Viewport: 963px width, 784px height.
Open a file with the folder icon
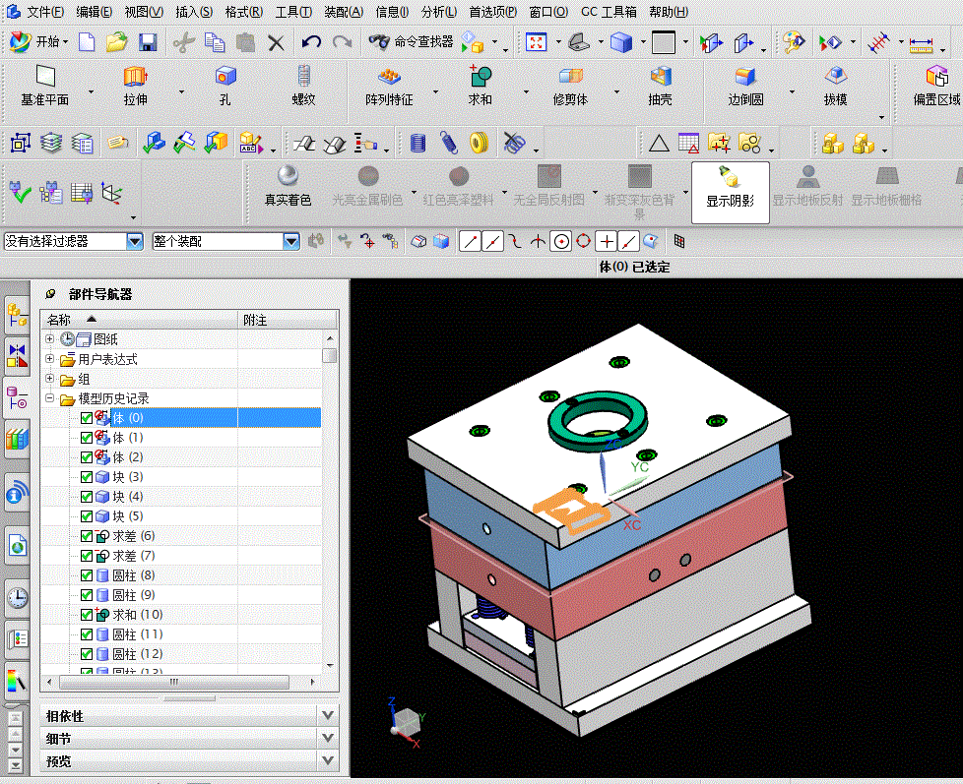[x=116, y=41]
